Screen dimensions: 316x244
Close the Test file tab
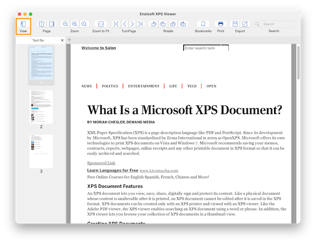coord(62,41)
